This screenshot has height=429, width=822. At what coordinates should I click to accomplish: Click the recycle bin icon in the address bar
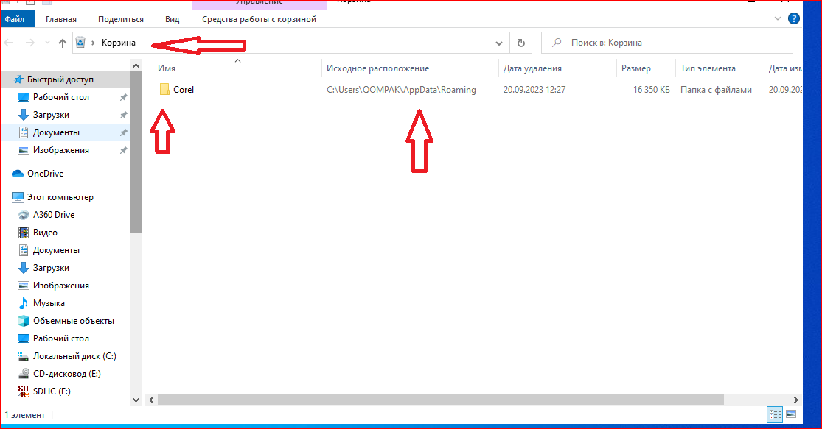(80, 43)
